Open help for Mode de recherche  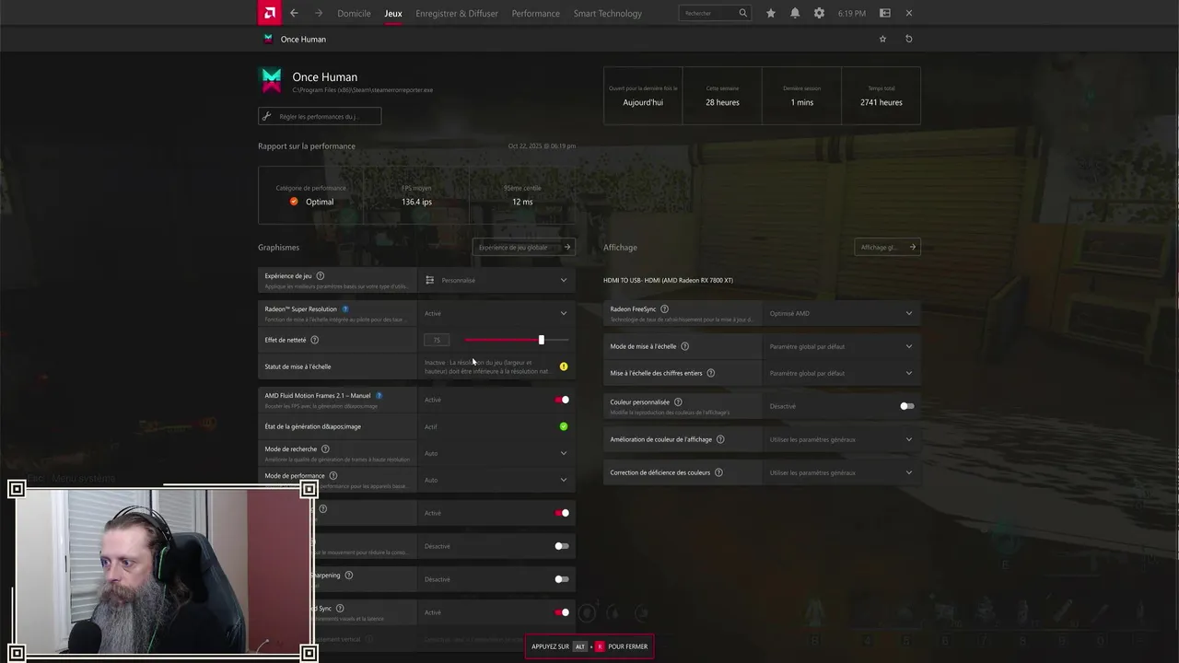[325, 448]
